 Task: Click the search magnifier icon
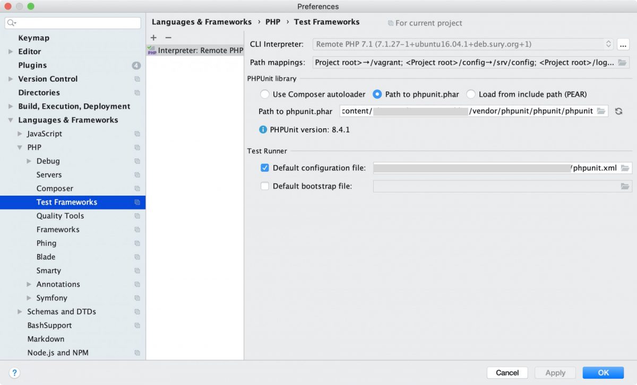[12, 23]
